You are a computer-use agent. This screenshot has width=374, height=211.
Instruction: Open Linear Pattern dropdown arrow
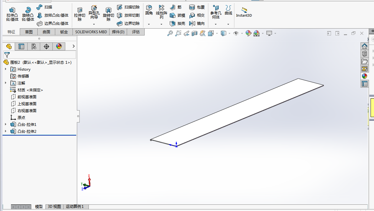(162, 24)
